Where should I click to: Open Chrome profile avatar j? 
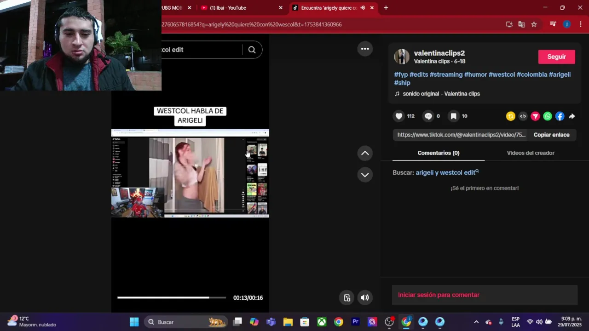coord(567,24)
